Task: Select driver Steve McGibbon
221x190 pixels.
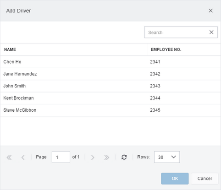Action: [110, 110]
